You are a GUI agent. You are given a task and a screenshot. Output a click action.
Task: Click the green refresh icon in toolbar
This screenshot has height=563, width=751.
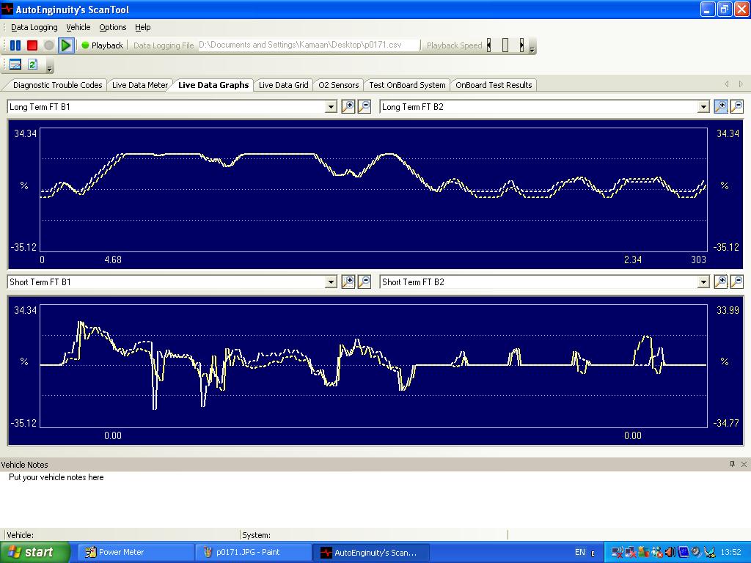tap(32, 65)
